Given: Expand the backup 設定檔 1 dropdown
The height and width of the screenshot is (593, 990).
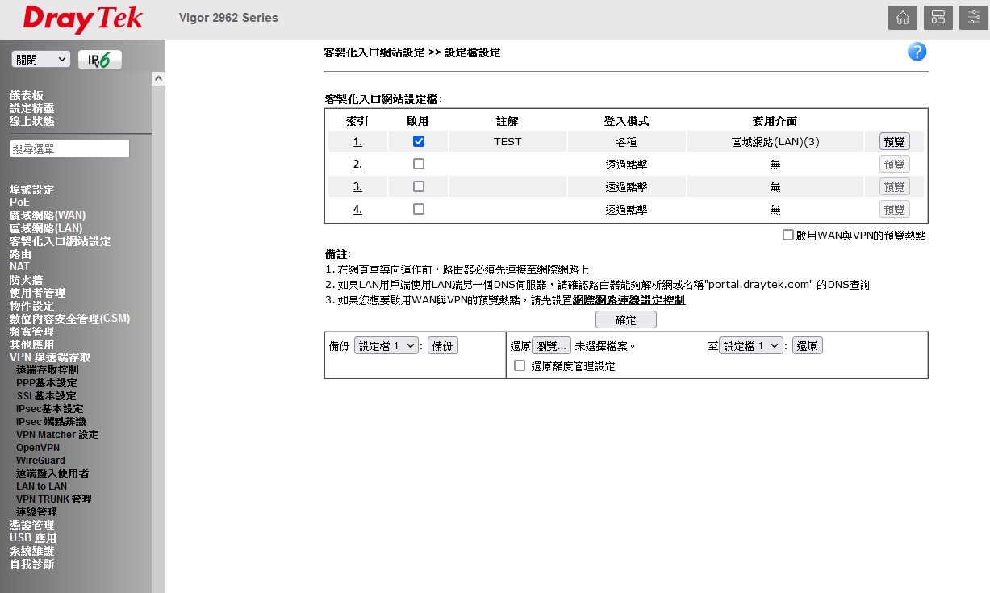Looking at the screenshot, I should coord(386,346).
